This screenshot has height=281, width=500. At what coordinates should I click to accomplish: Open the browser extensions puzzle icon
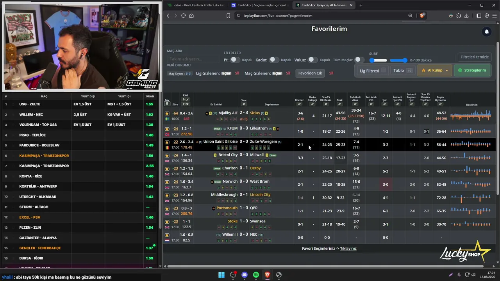[459, 16]
